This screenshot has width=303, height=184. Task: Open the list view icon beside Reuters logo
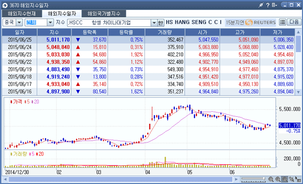point(282,22)
